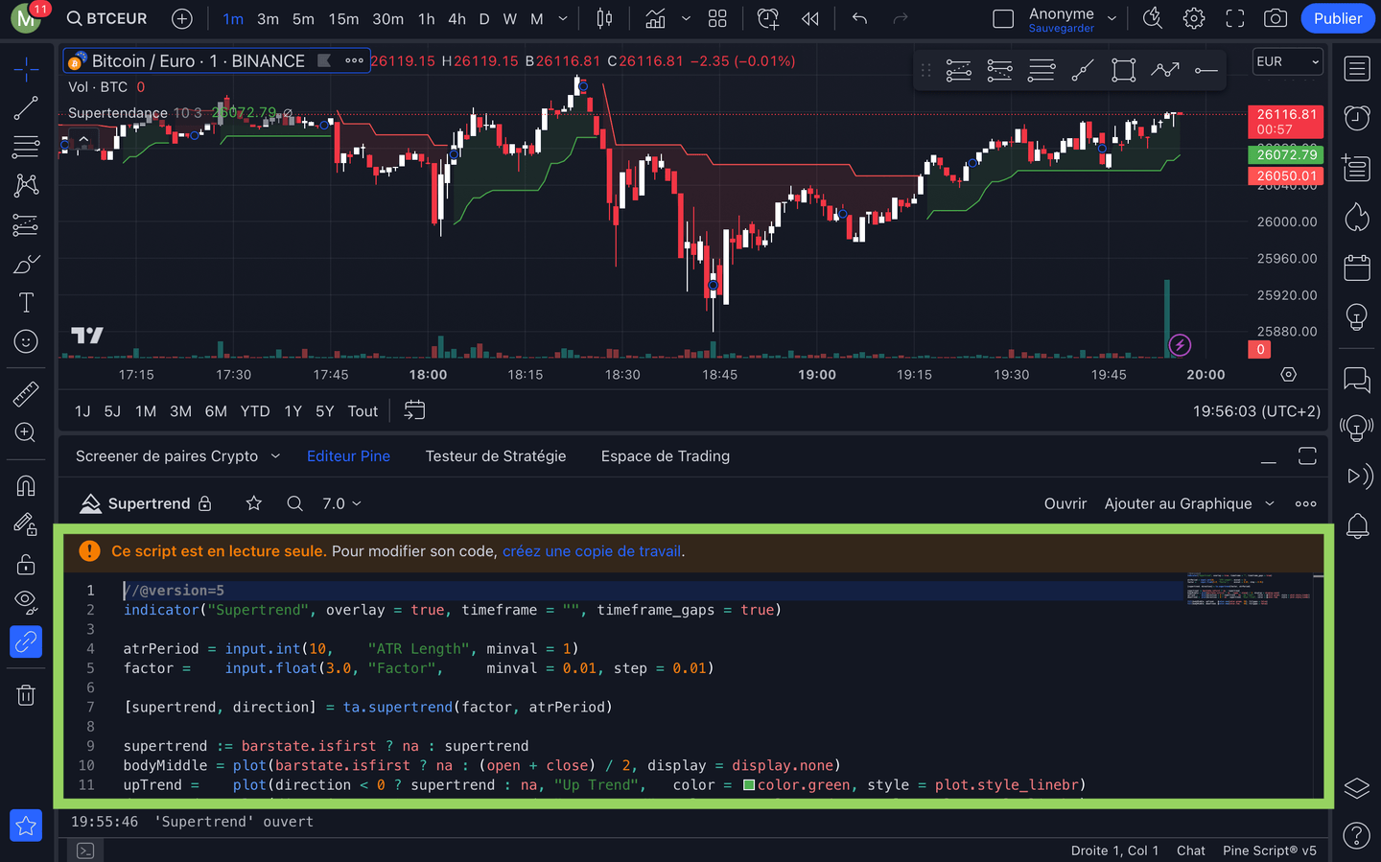Viewport: 1381px width, 862px height.
Task: Open the EUR currency dropdown
Action: pyautogui.click(x=1287, y=61)
